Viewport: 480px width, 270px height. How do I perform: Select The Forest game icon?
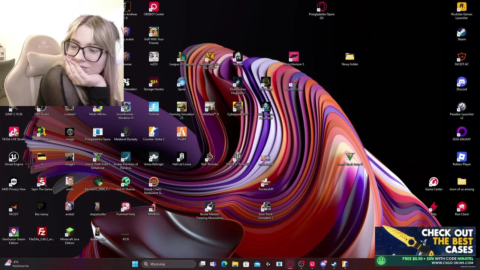click(265, 84)
